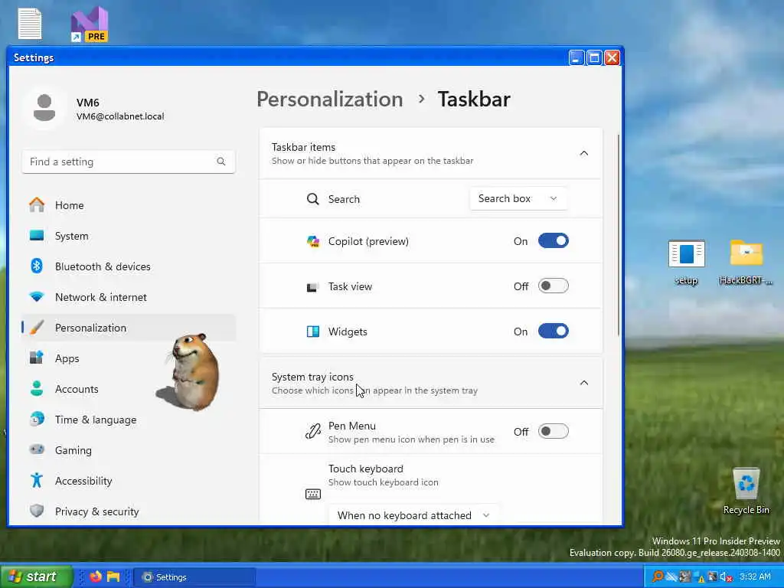Click the Task view row icon
Screen dimensions: 784x588
[x=312, y=287]
